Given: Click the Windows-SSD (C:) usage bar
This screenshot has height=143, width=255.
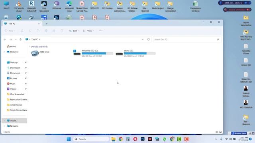Looking at the screenshot, I should click(97, 53).
